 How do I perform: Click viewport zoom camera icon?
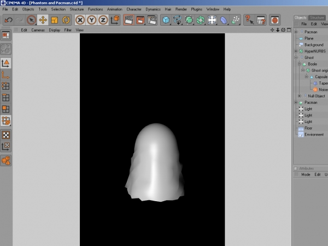278,30
